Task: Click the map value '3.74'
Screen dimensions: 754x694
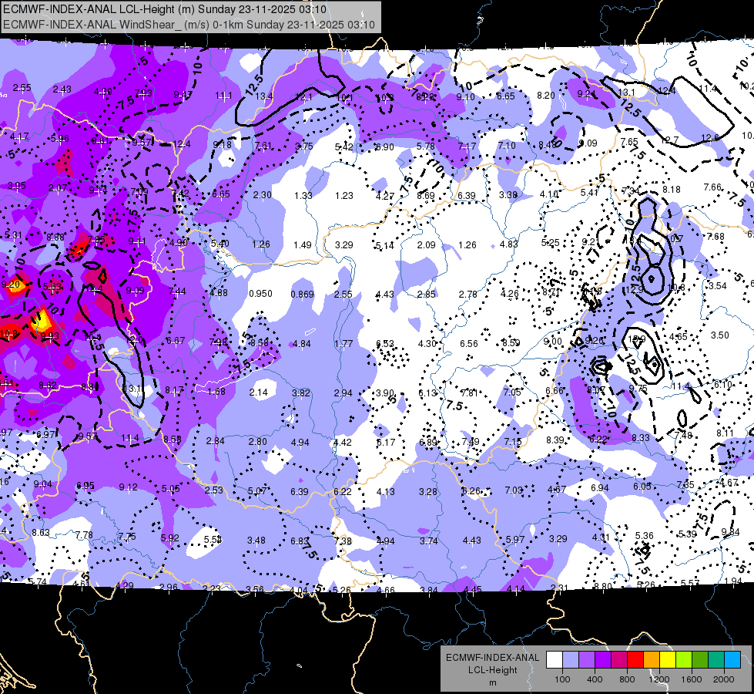Action: pyautogui.click(x=428, y=541)
